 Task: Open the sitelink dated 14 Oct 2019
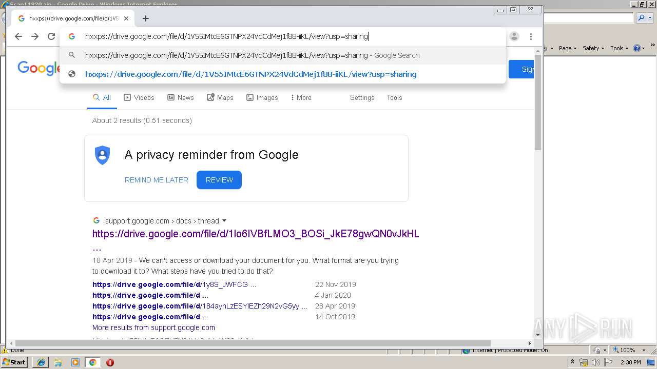click(x=150, y=317)
